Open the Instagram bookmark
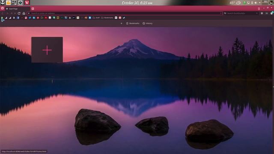The width and height of the screenshot is (274, 154). (26, 18)
